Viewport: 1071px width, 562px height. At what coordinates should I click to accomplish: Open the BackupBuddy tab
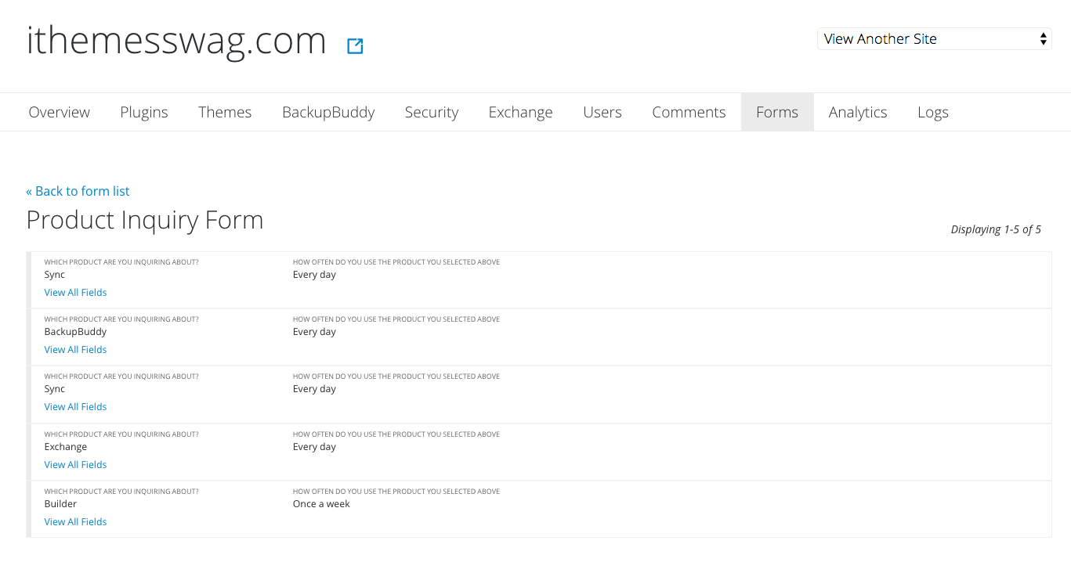click(328, 112)
